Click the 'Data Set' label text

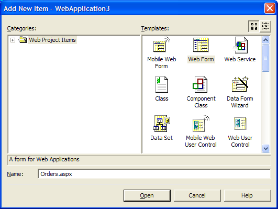click(x=161, y=138)
